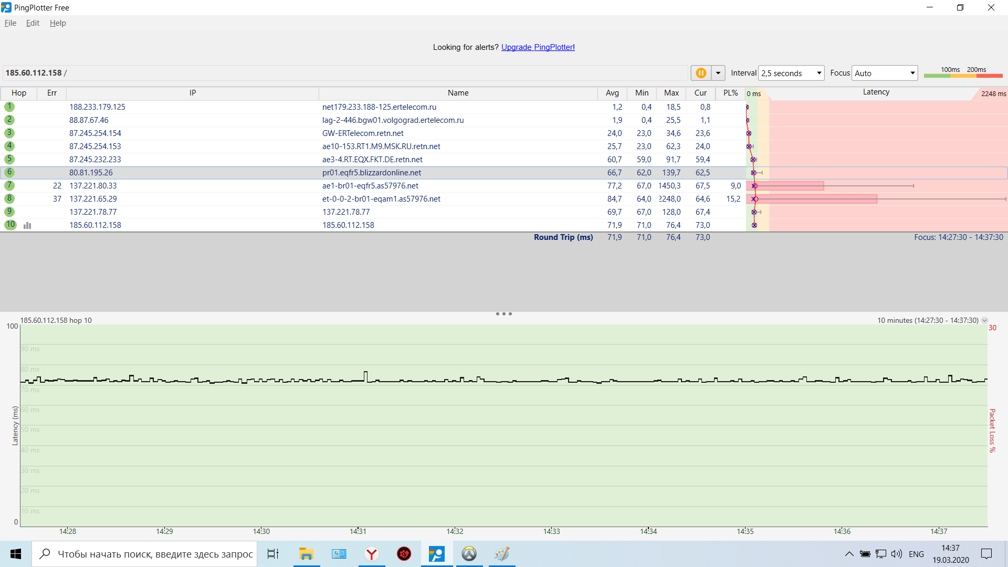Click the Upgrade PingPlotter link
The image size is (1008, 567).
click(538, 47)
